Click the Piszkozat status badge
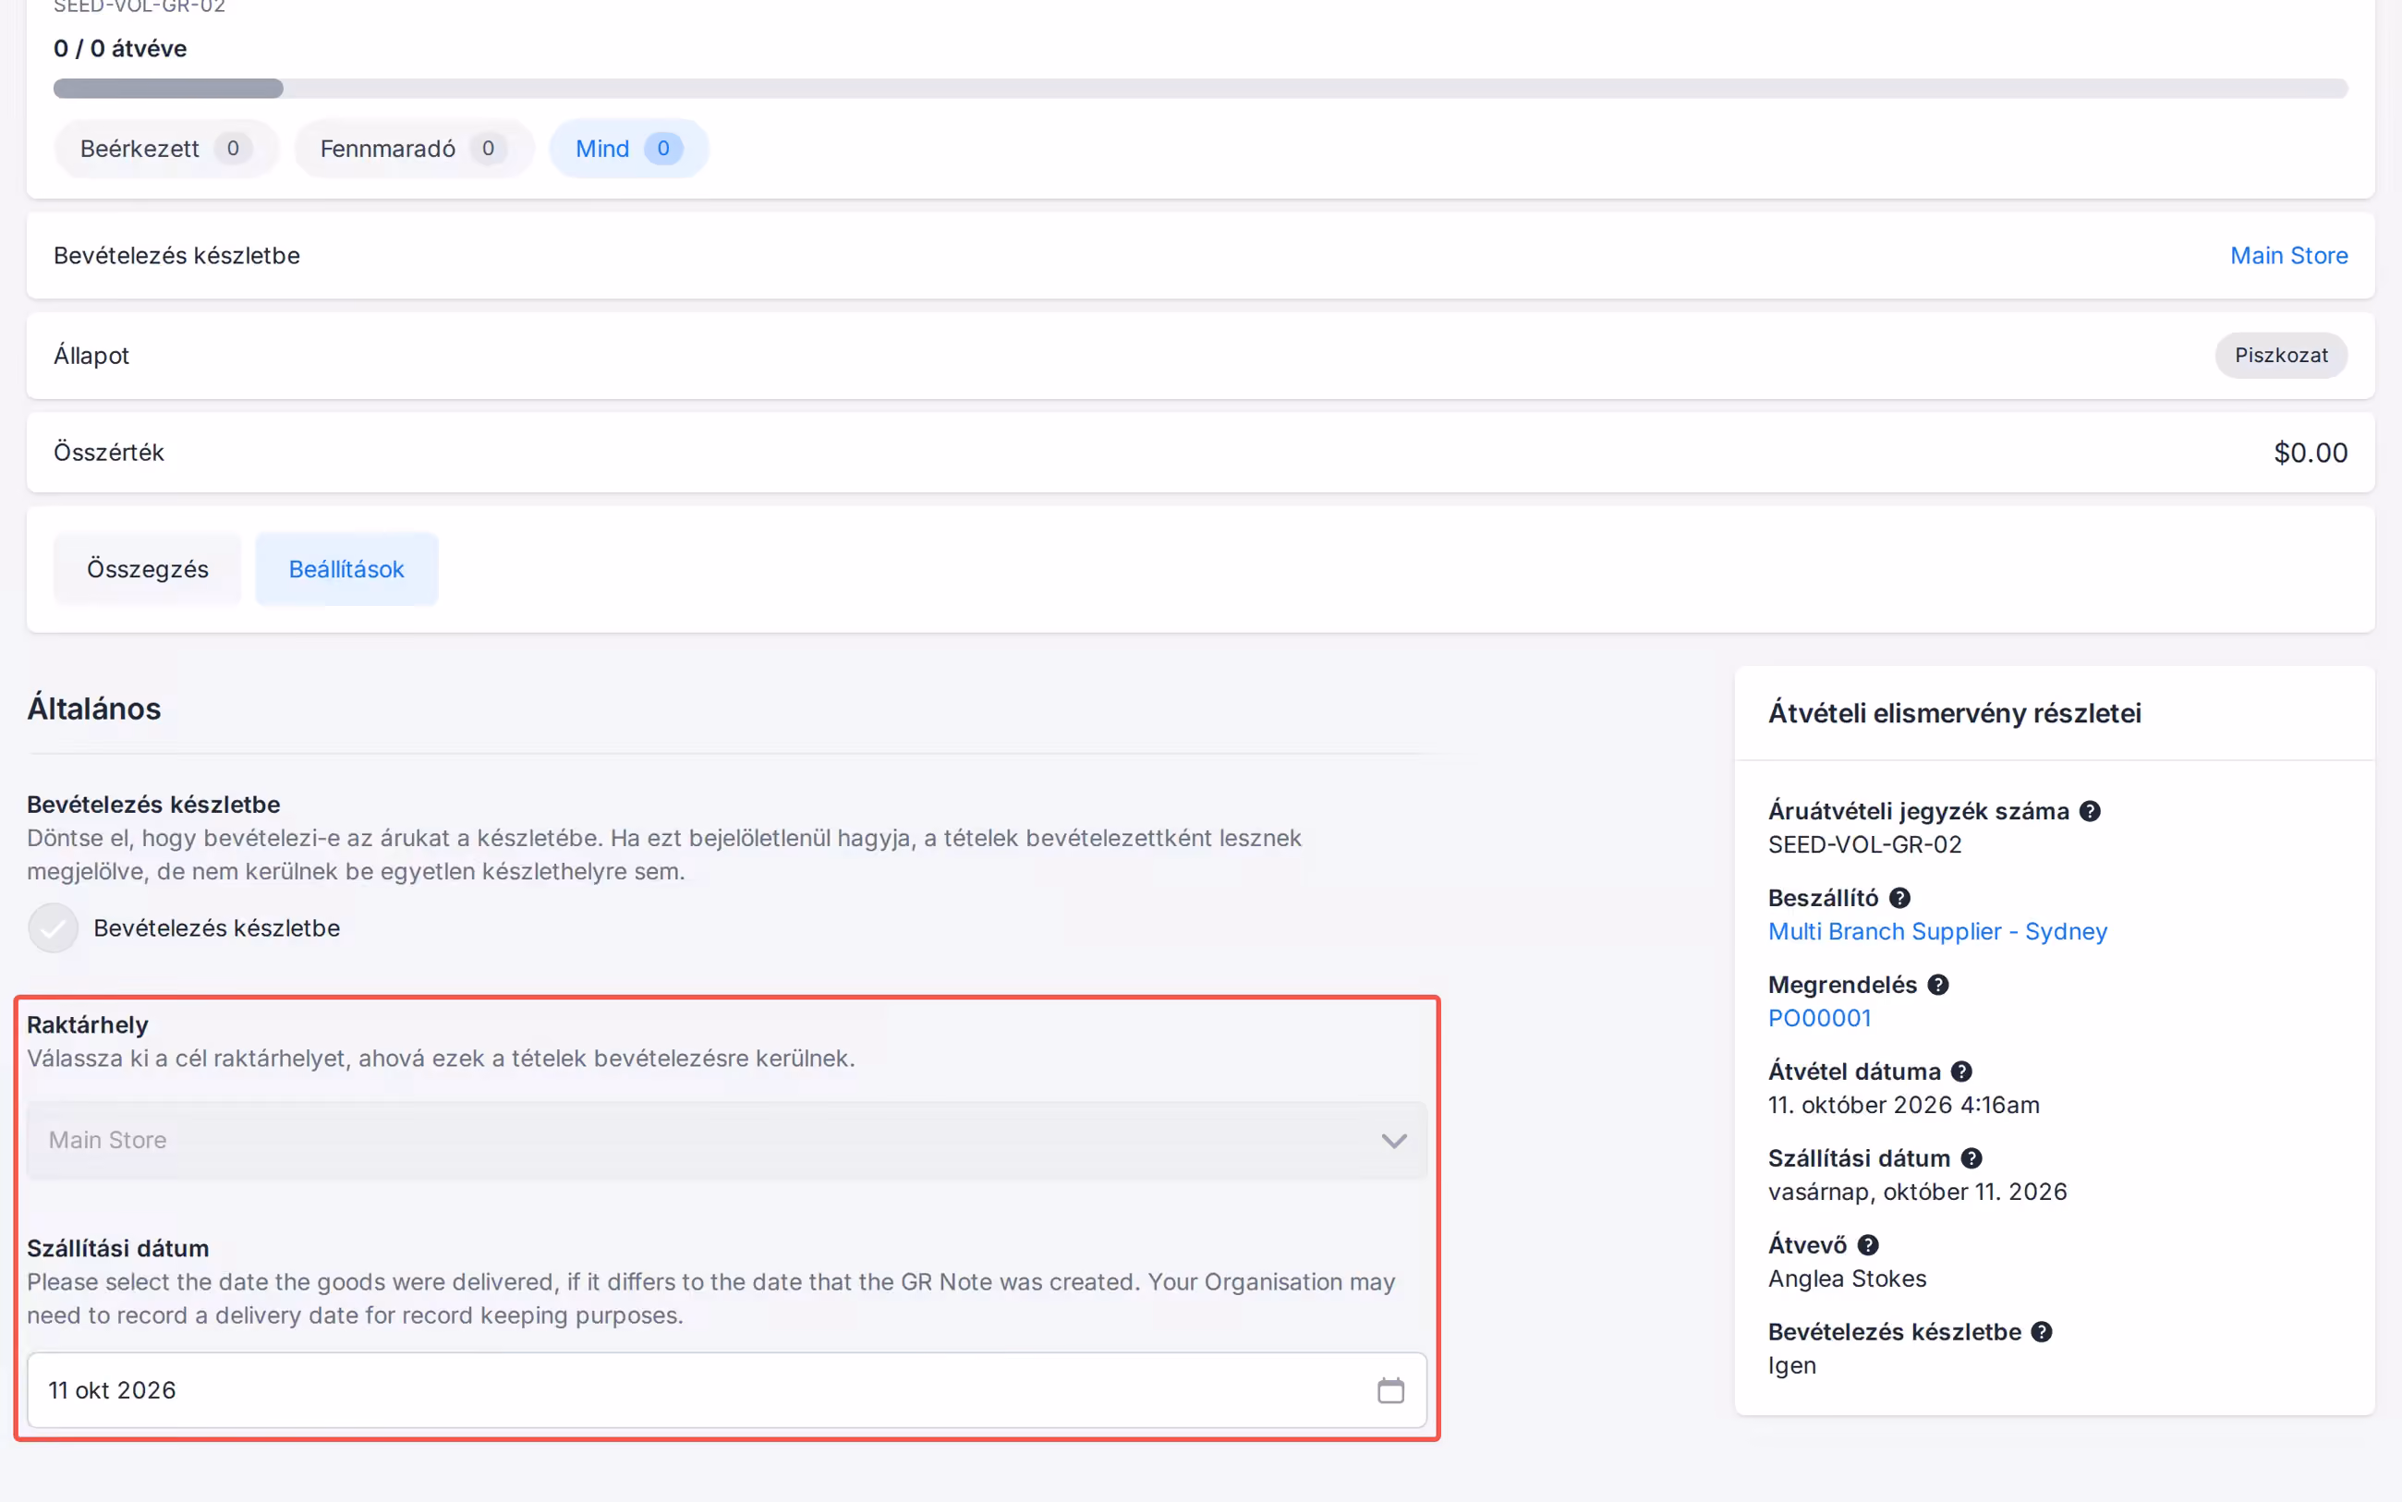This screenshot has width=2402, height=1502. (2281, 356)
